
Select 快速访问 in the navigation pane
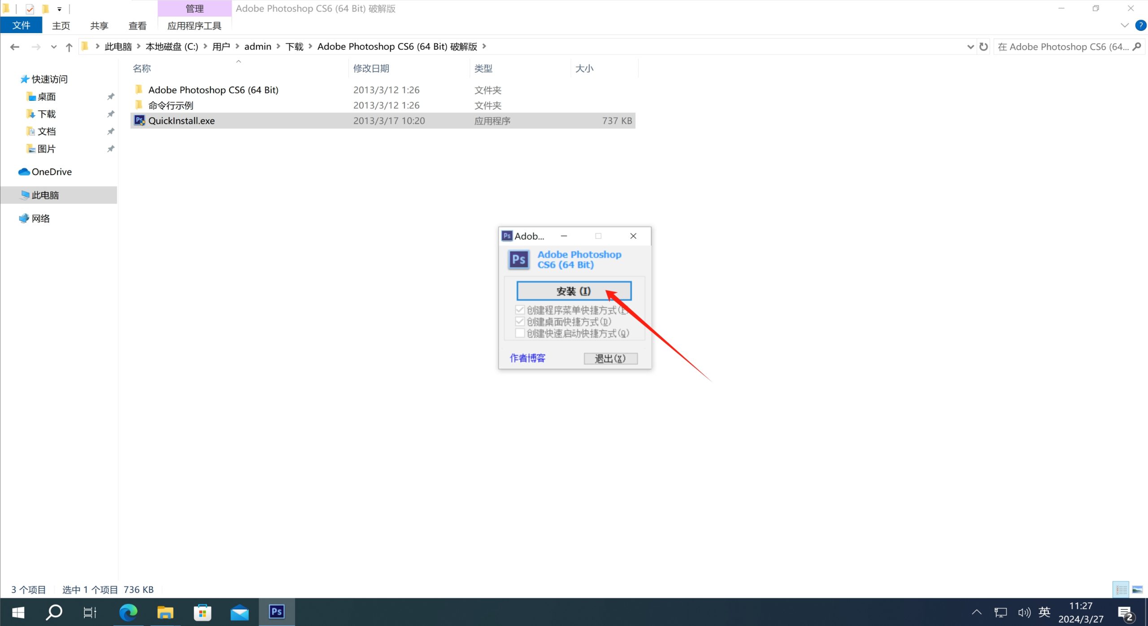pyautogui.click(x=49, y=79)
